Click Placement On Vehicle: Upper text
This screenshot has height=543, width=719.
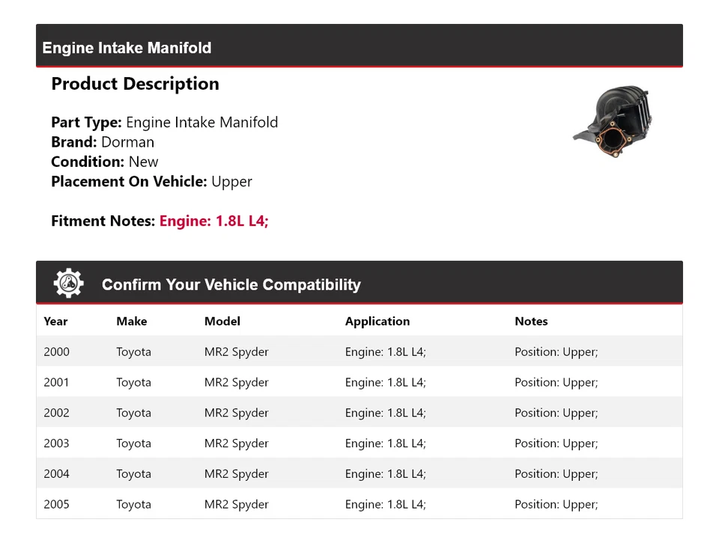click(x=152, y=182)
